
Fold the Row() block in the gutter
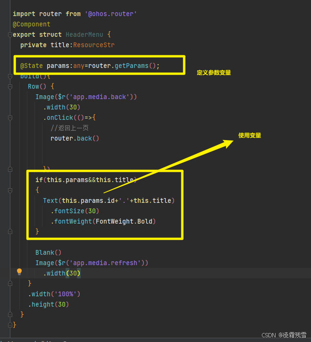point(10,87)
